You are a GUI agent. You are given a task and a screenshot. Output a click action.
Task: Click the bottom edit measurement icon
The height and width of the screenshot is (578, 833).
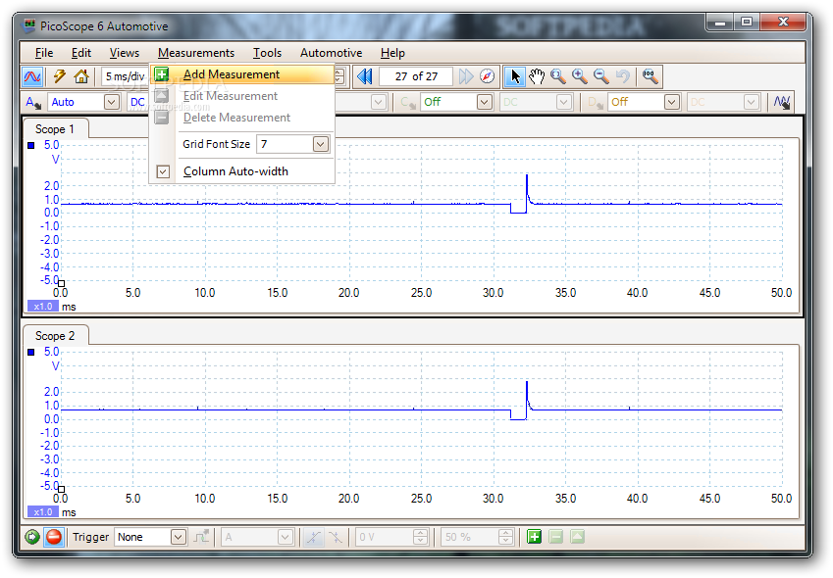click(577, 537)
